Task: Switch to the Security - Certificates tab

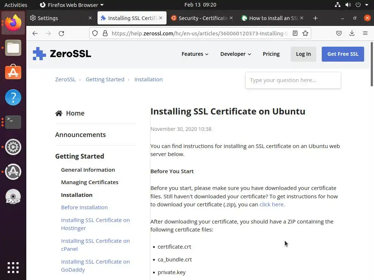Action: coord(203,18)
